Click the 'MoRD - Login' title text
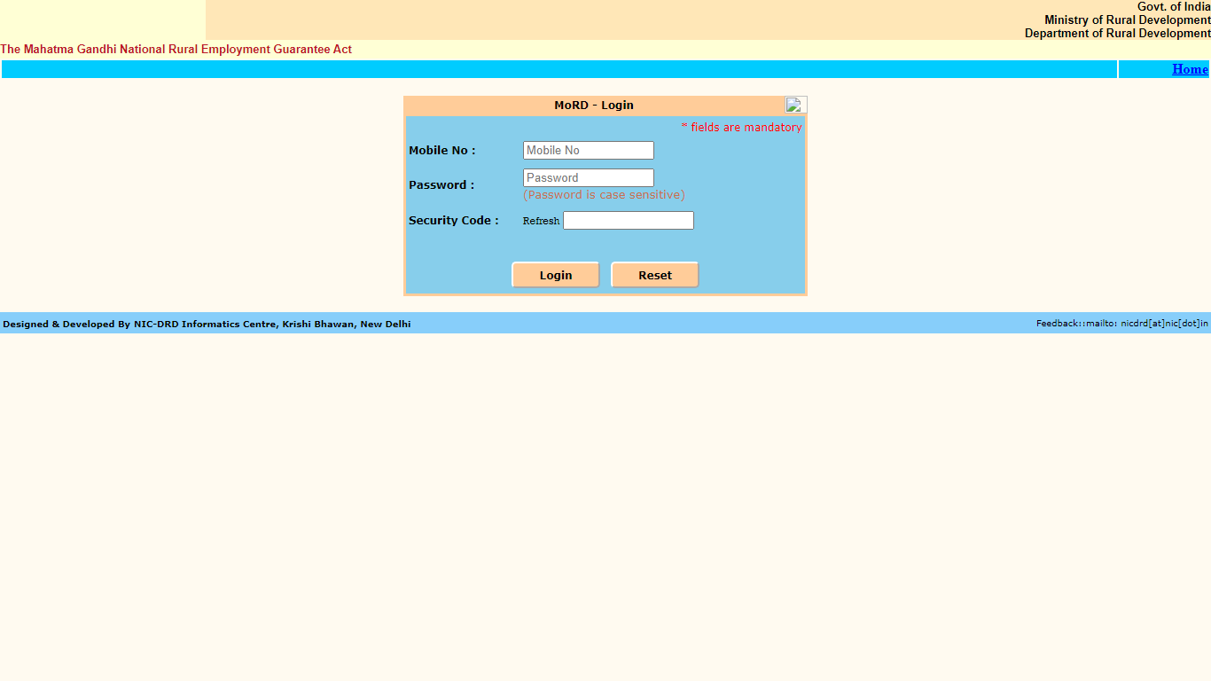The width and height of the screenshot is (1211, 681). pyautogui.click(x=594, y=105)
